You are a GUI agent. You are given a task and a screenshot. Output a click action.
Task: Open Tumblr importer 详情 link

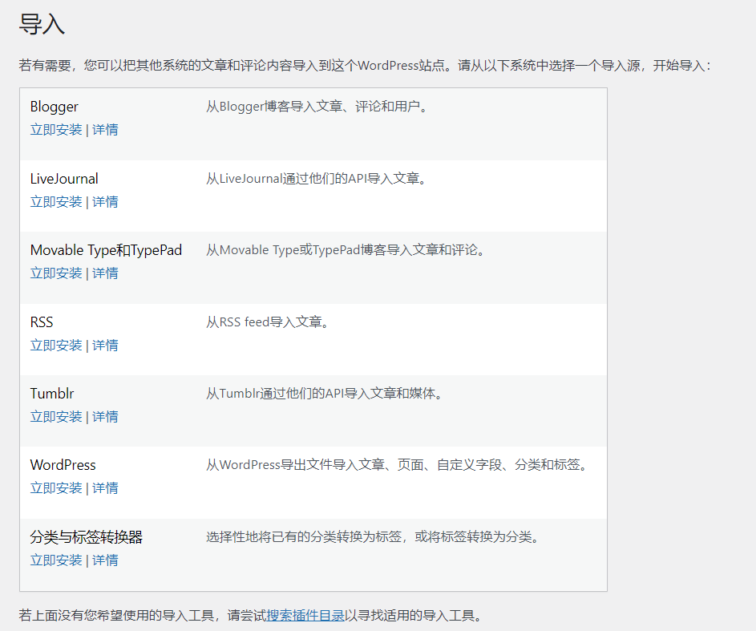tap(105, 417)
